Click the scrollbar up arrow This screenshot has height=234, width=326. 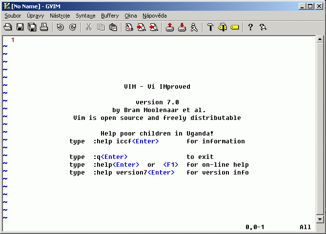pos(320,39)
